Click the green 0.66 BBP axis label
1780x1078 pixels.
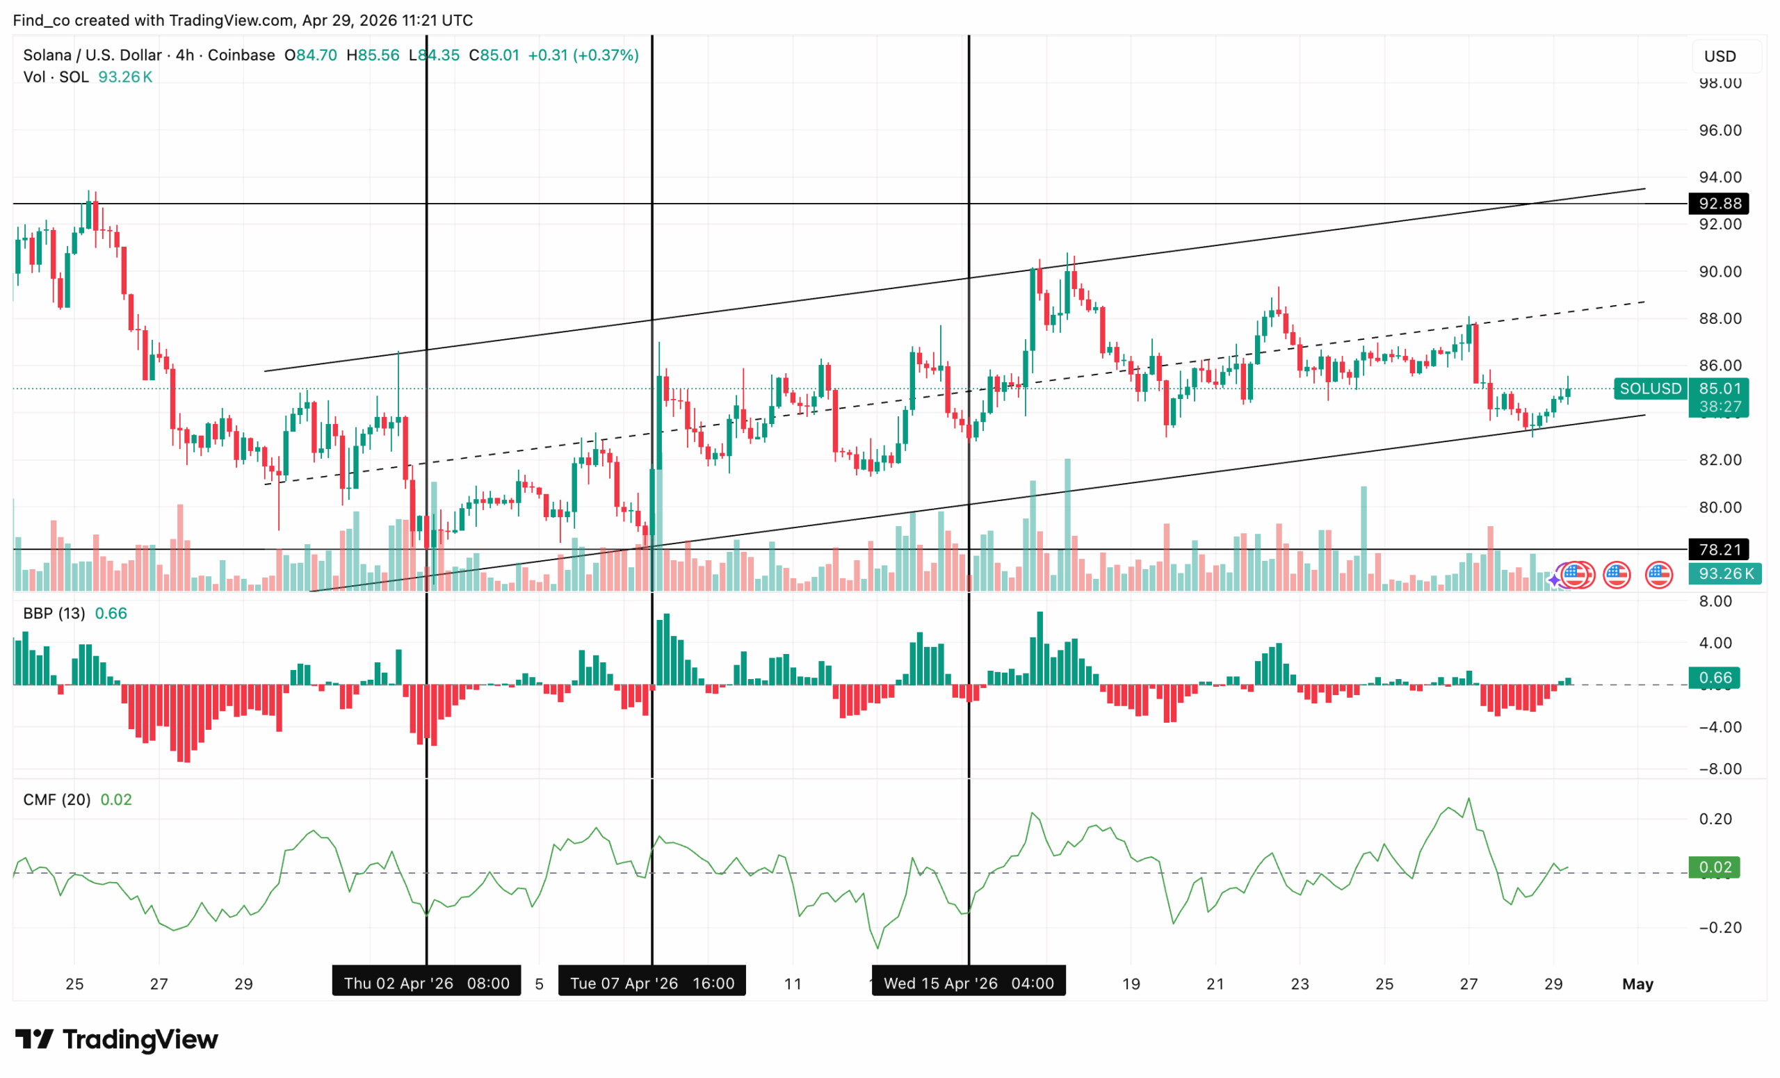coord(1714,678)
